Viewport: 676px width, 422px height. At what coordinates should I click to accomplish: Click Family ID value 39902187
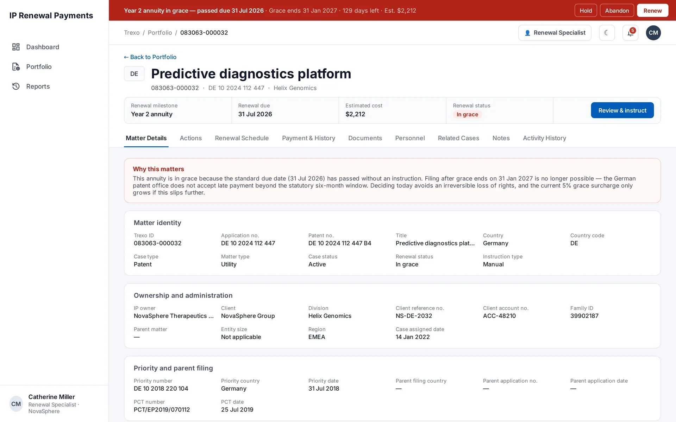(584, 316)
